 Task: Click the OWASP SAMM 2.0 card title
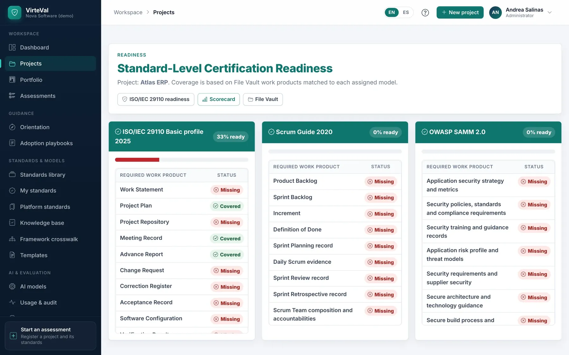457,132
